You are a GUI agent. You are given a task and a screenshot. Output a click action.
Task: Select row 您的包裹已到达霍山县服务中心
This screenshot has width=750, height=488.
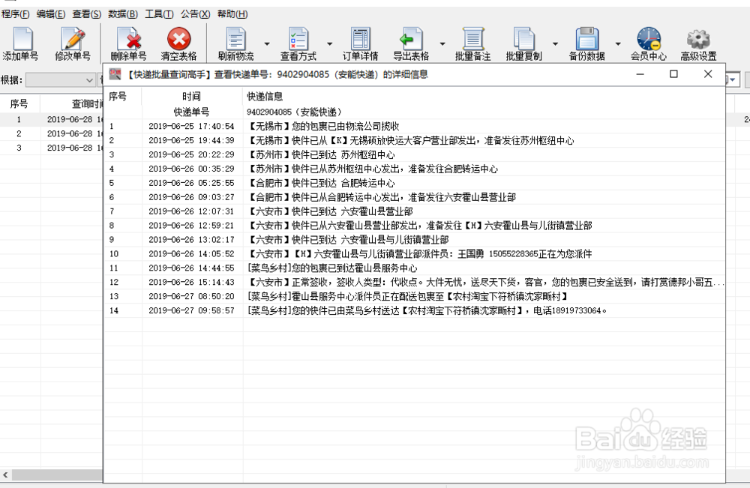tap(414, 268)
